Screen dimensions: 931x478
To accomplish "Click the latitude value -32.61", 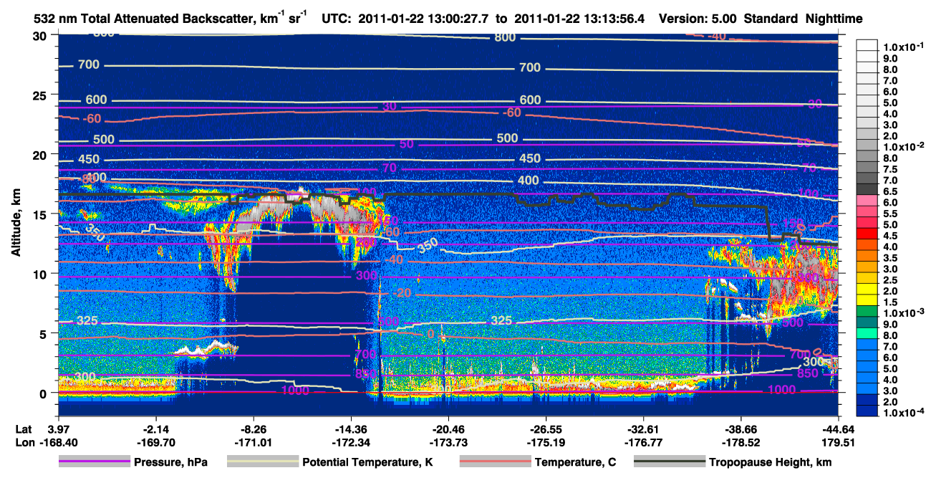I will [x=644, y=428].
